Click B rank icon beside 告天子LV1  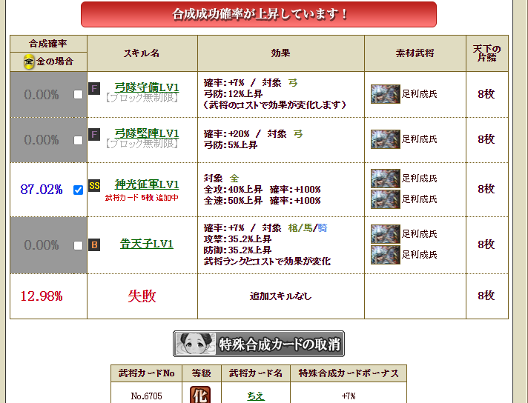tap(94, 245)
